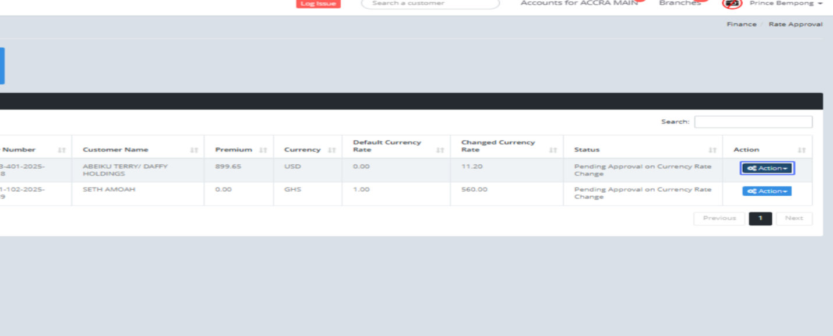Open Action dropdown for ABEIKU TERRY row
Screen dimensions: 833x336
(767, 168)
